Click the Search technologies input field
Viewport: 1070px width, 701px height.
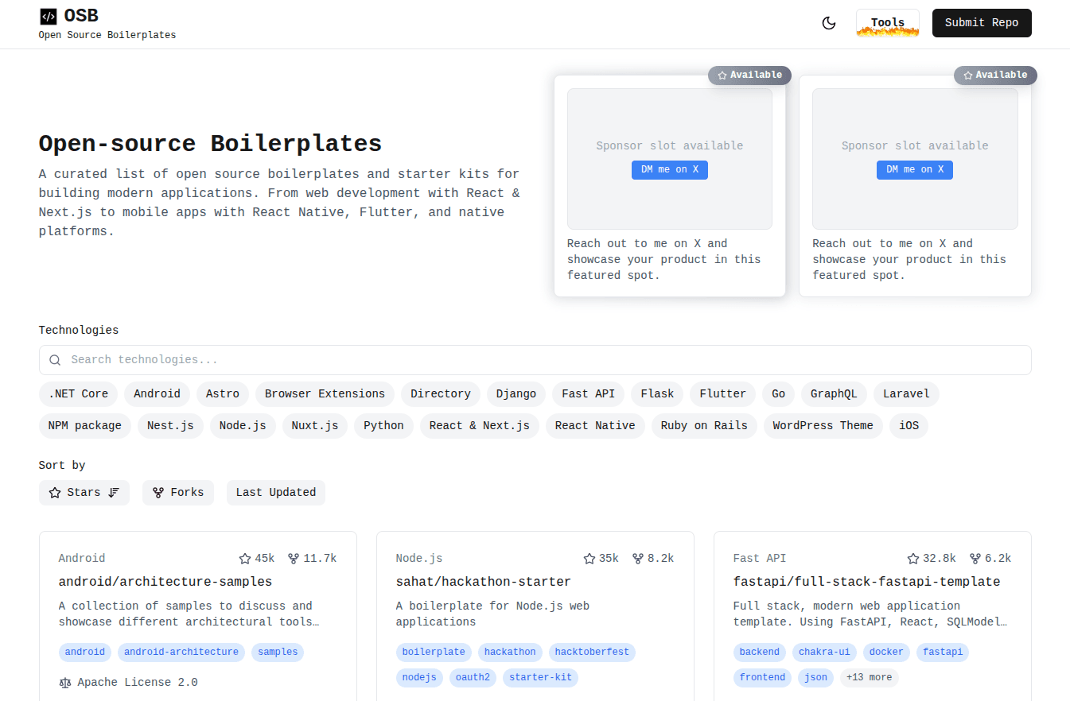pos(318,359)
